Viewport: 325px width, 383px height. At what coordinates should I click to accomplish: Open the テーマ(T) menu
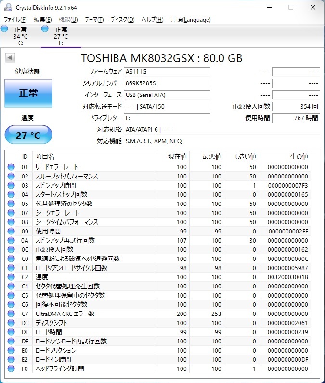pos(94,20)
